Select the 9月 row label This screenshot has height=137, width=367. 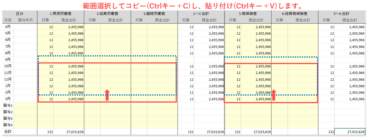8,60
